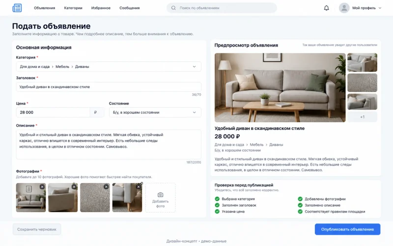Click Сохранить черновик button
Viewport: 393px width, 246px height.
point(37,229)
